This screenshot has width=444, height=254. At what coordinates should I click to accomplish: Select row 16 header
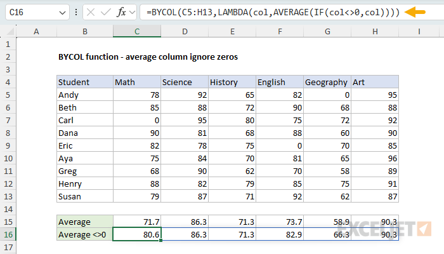point(8,235)
